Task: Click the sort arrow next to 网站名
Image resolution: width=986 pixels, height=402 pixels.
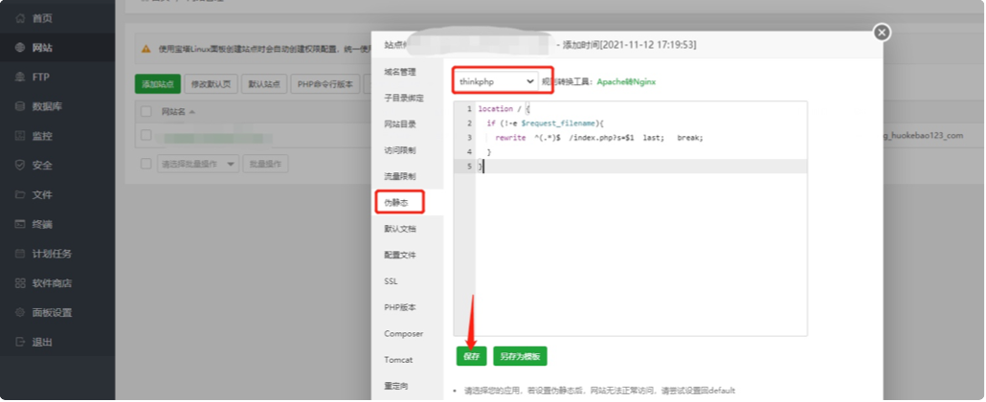Action: click(191, 112)
